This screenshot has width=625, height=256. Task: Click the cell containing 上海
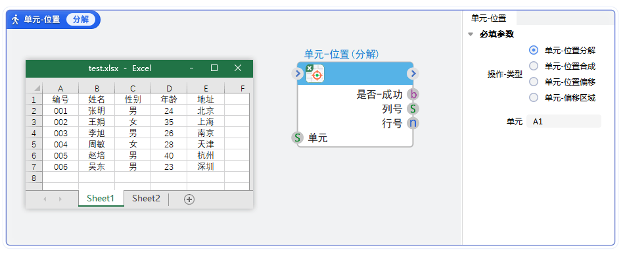click(x=206, y=122)
